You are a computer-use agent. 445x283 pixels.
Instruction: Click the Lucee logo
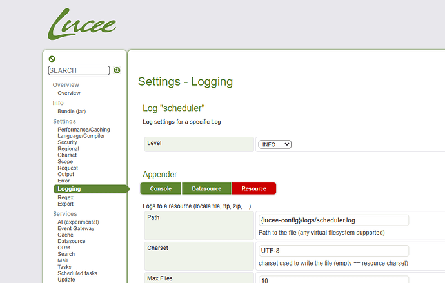[x=82, y=24]
